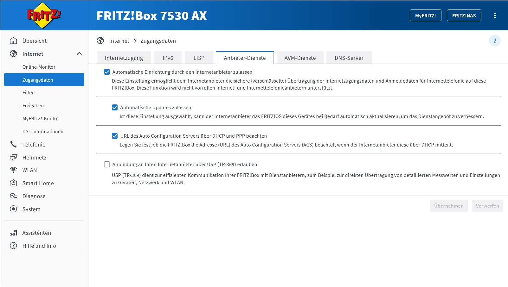Image resolution: width=508 pixels, height=287 pixels.
Task: Switch to the Internetzugang tab
Action: coord(124,58)
